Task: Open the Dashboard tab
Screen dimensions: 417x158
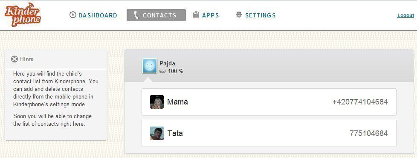Action: [x=93, y=15]
